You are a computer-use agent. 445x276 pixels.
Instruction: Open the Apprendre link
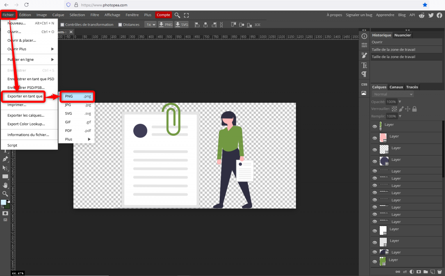click(x=385, y=15)
